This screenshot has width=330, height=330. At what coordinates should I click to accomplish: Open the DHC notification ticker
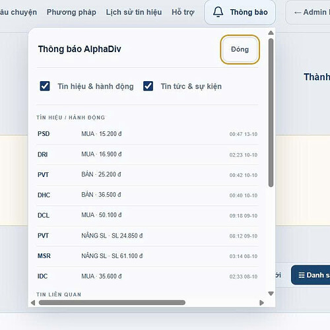tap(44, 195)
